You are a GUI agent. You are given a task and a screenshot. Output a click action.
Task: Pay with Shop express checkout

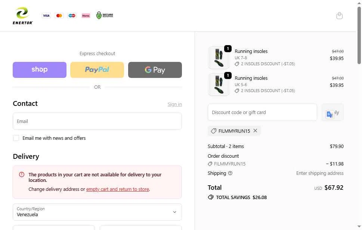tap(40, 70)
